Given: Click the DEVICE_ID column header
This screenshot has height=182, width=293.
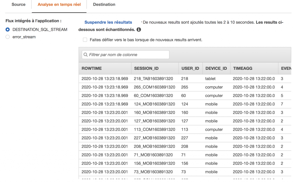Looking at the screenshot, I should (216, 68).
